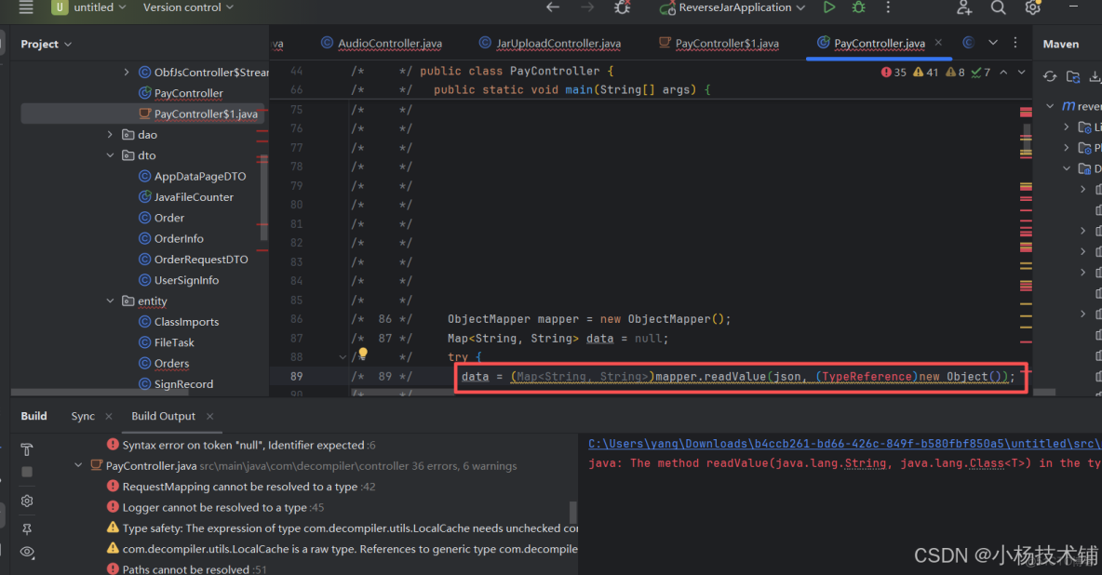Open Build panel settings gear icon
The image size is (1102, 575).
[x=27, y=501]
